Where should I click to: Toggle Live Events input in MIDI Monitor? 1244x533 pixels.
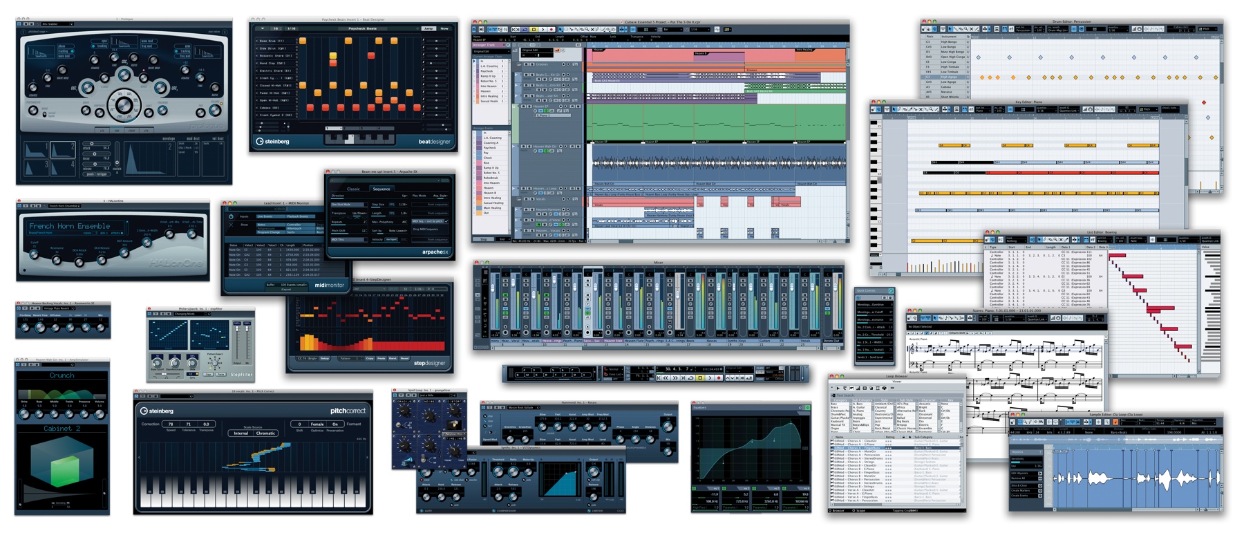click(x=271, y=216)
